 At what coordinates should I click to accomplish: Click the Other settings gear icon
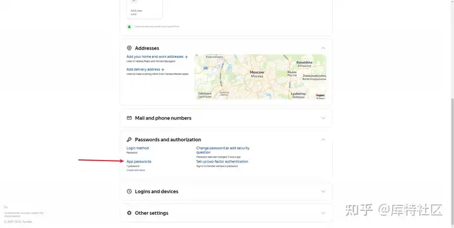(x=129, y=213)
